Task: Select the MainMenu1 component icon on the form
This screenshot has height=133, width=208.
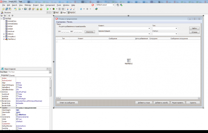Action: tap(128, 60)
